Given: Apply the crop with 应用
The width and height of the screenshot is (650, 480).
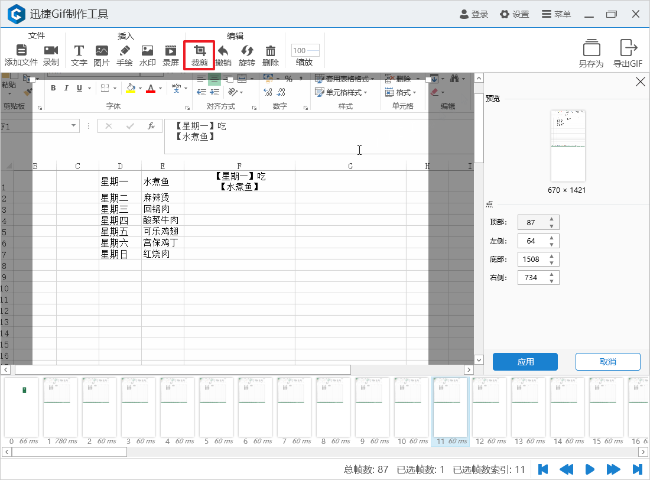Looking at the screenshot, I should coord(525,361).
